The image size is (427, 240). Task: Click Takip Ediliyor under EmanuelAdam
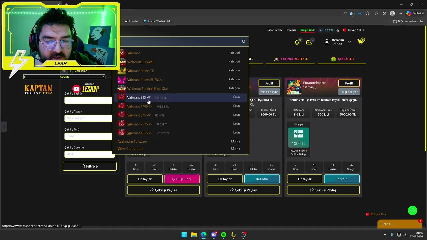pyautogui.click(x=349, y=92)
